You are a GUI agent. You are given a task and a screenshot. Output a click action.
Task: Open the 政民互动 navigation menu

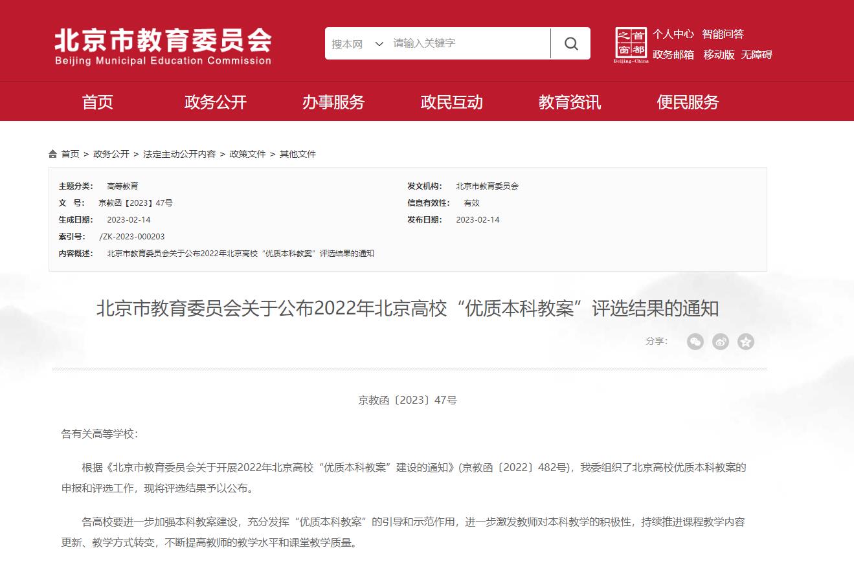point(451,102)
